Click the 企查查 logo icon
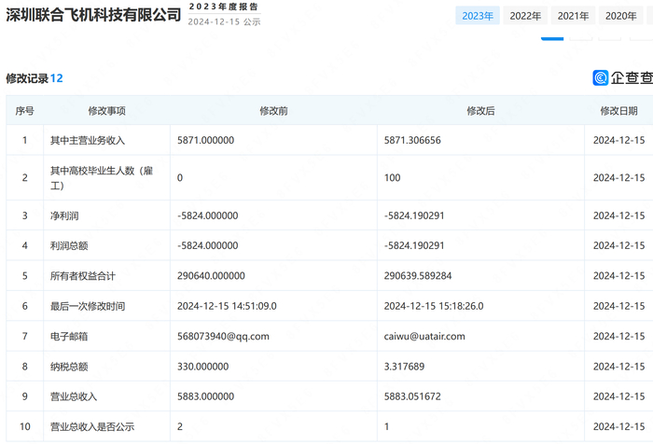This screenshot has width=653, height=444. click(600, 78)
